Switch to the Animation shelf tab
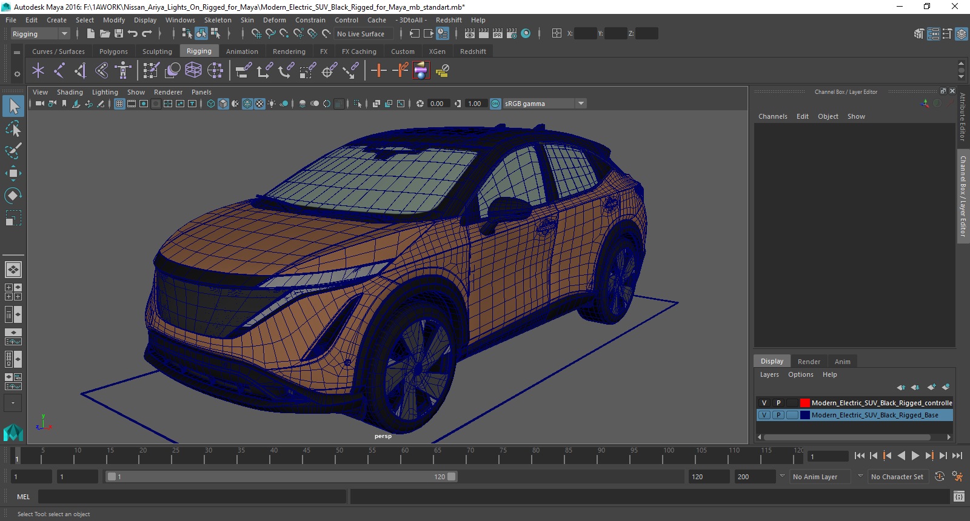 (242, 51)
